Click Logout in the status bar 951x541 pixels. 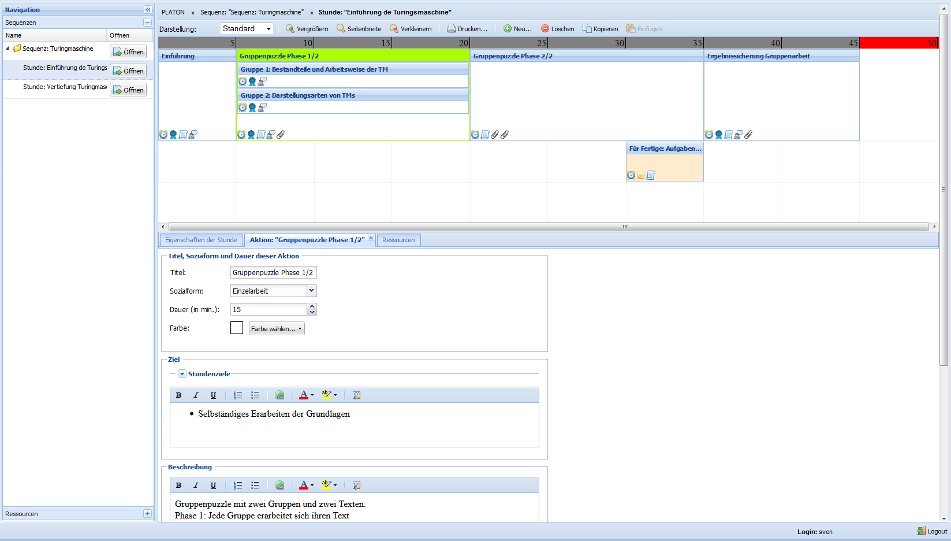click(x=933, y=531)
